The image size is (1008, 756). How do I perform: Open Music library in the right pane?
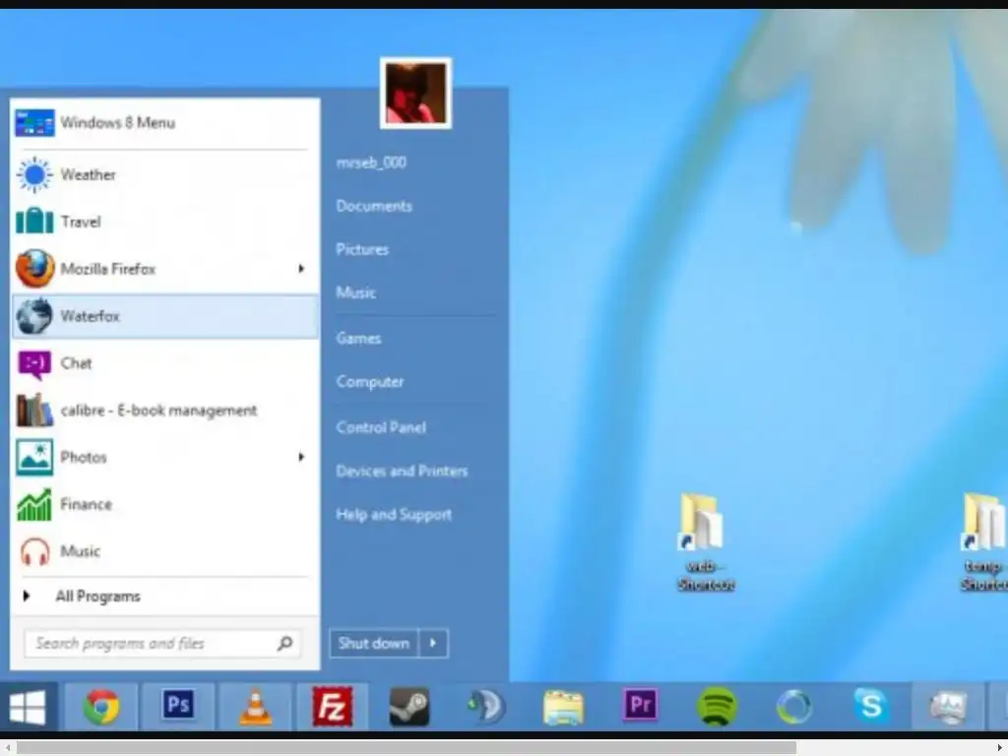tap(355, 292)
